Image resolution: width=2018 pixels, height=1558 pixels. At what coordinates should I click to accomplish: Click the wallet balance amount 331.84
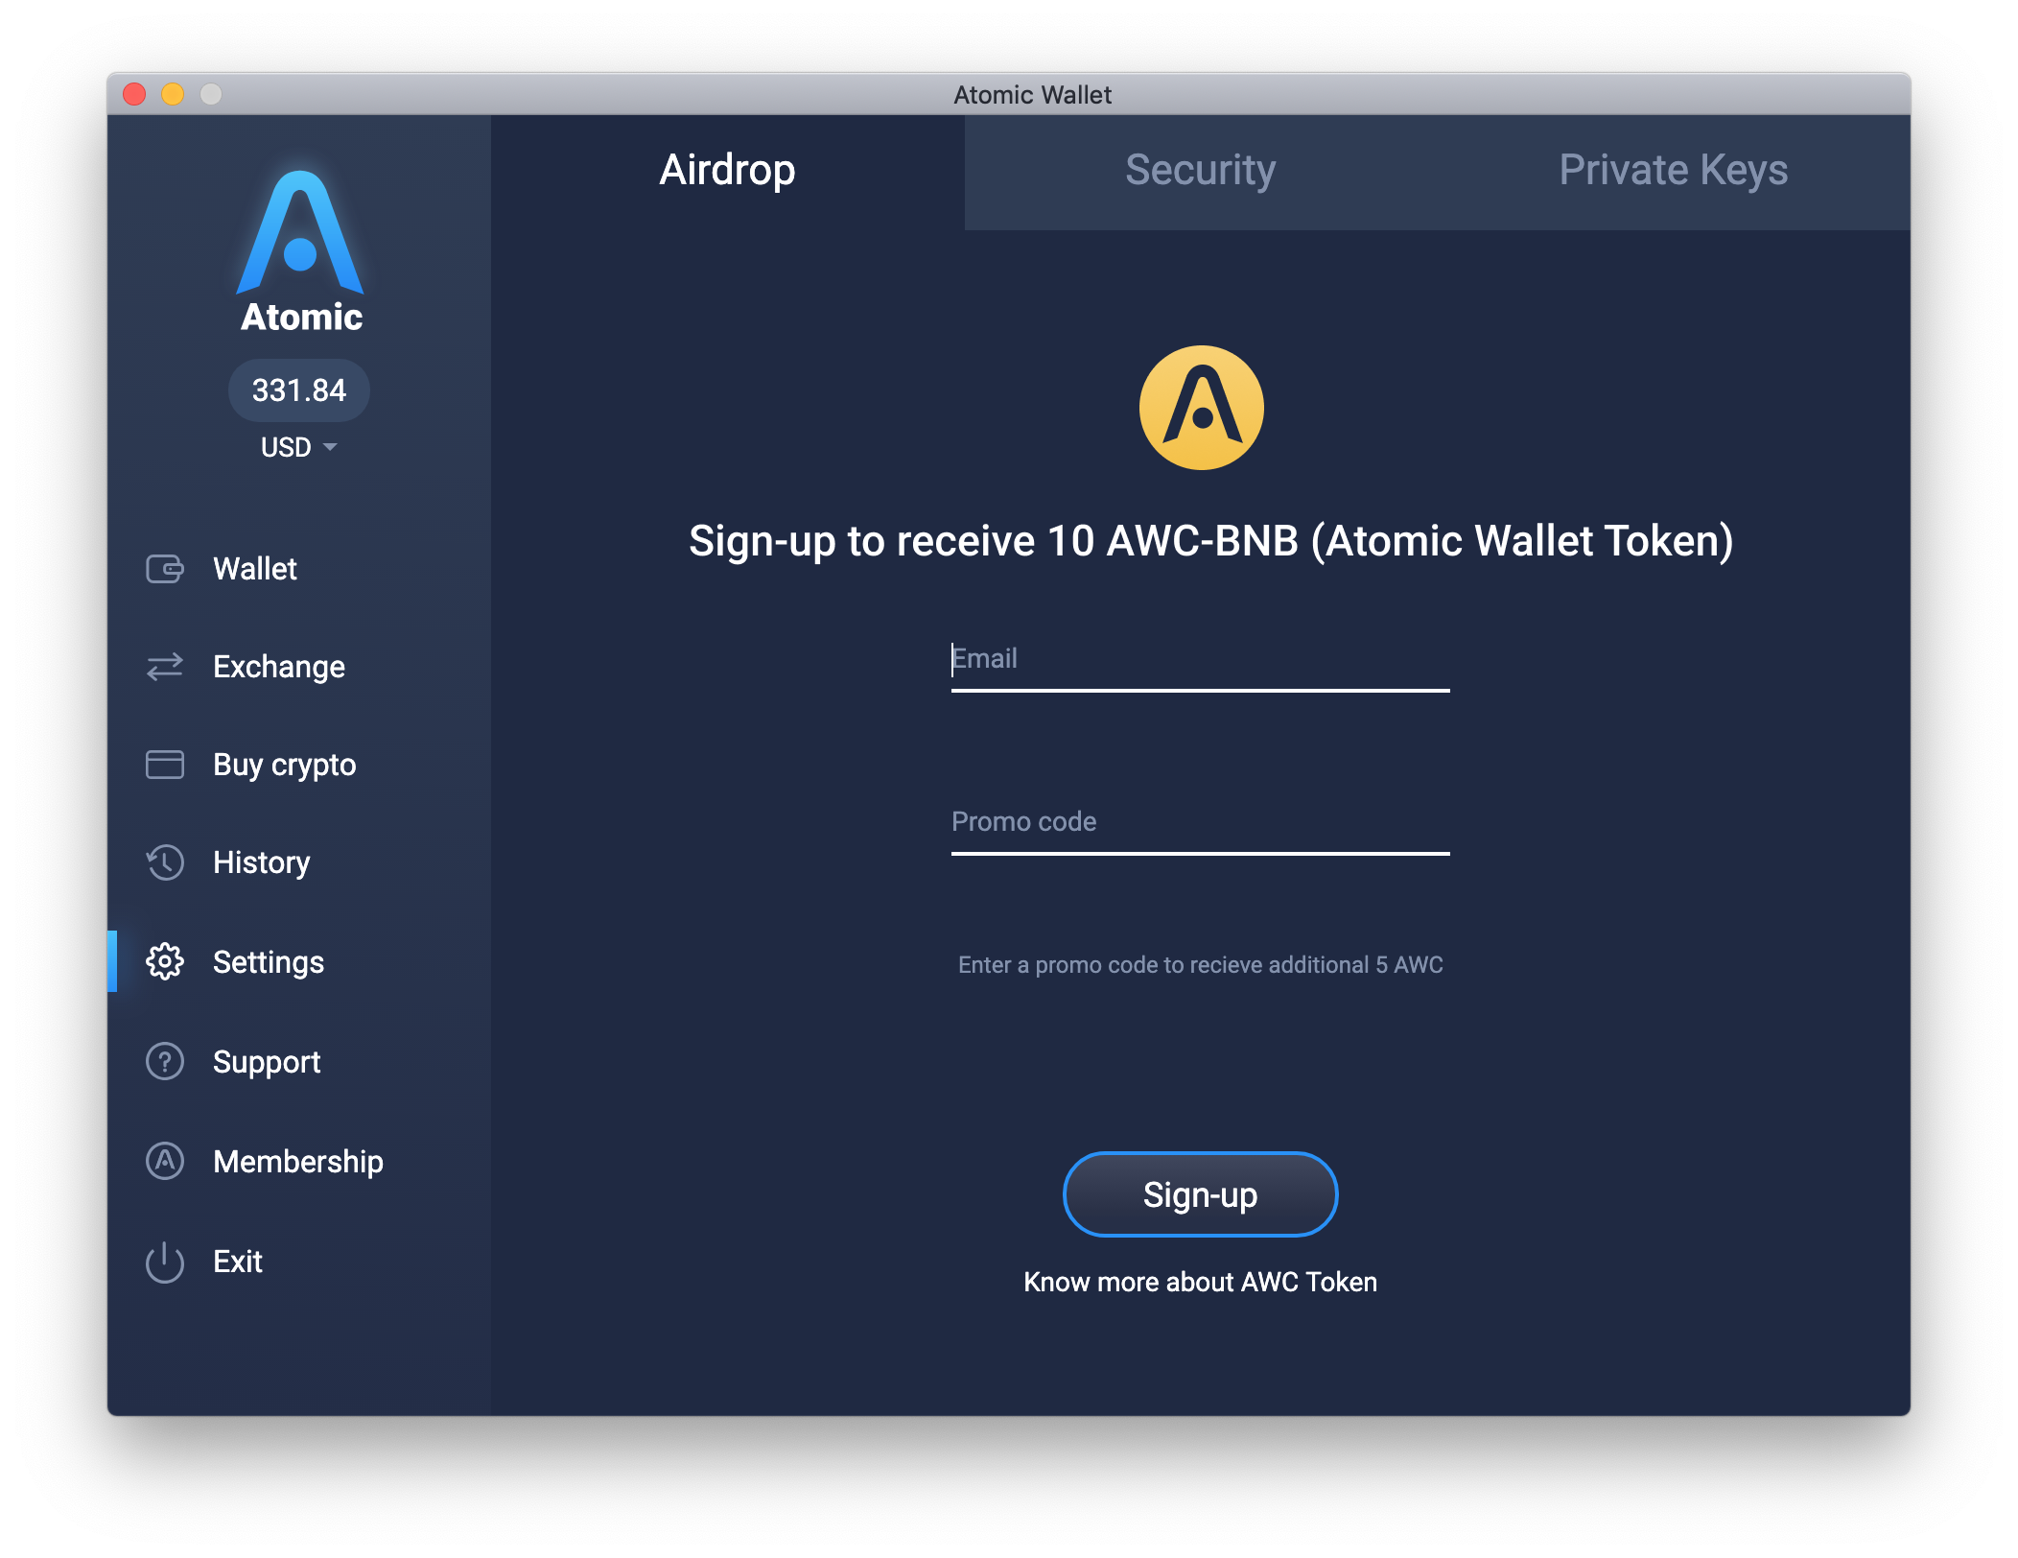pos(302,388)
